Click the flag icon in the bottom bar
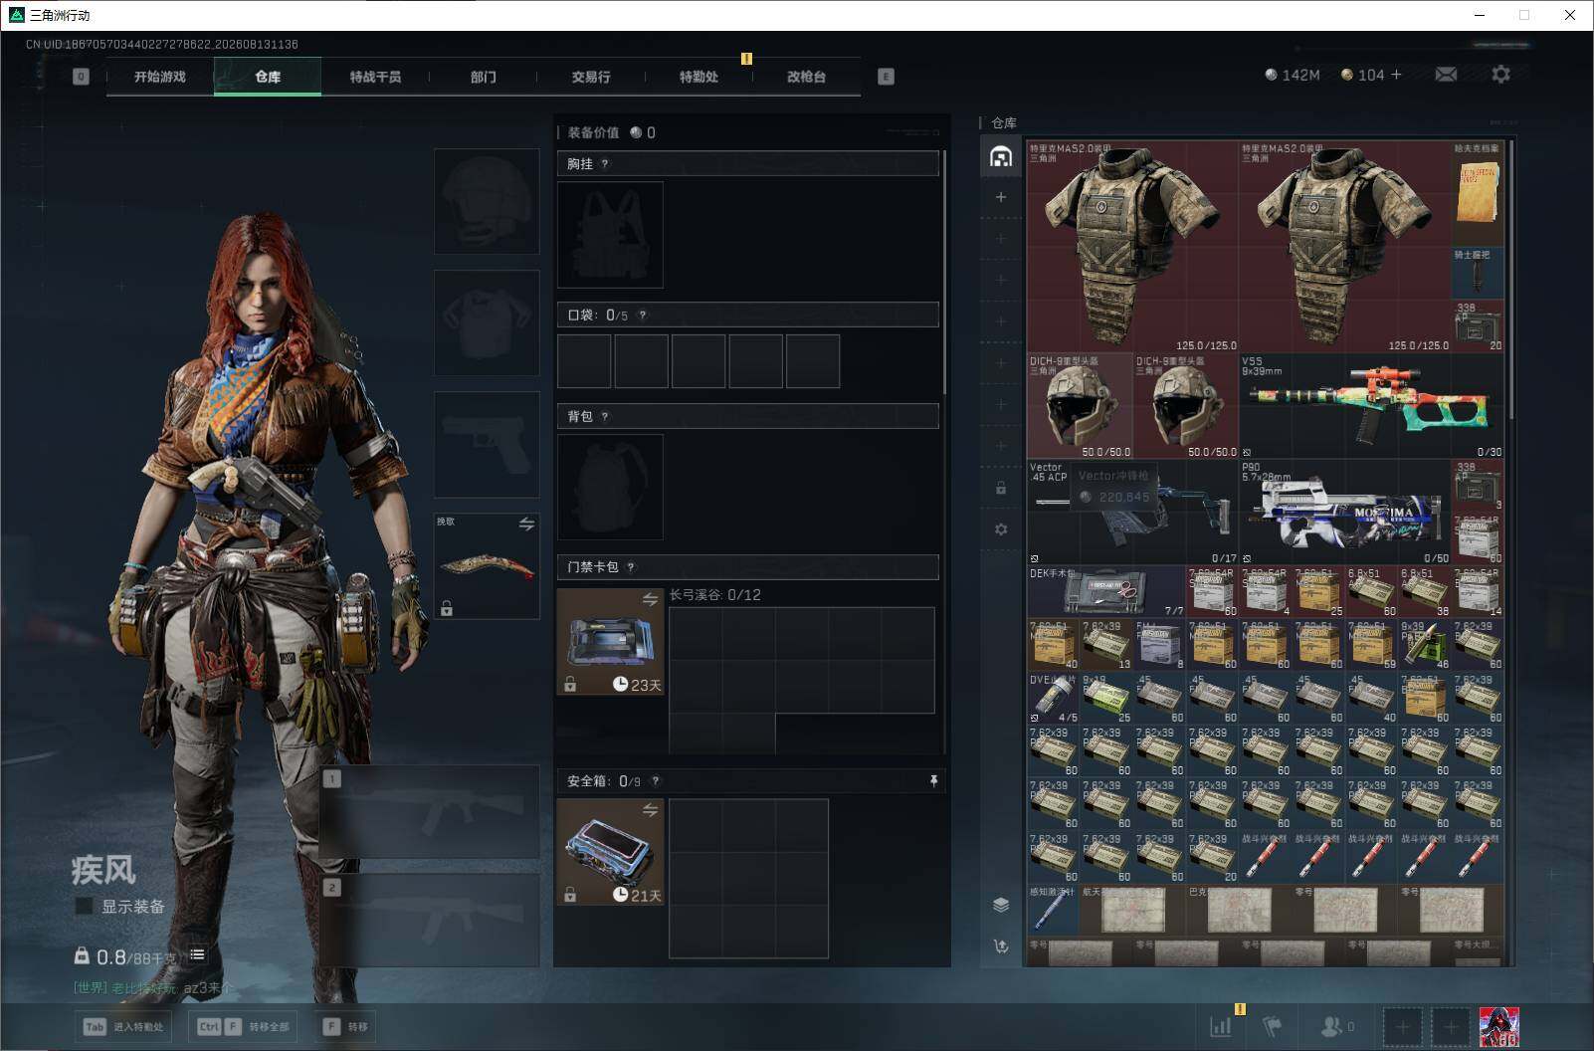The image size is (1594, 1051). point(1272,1026)
